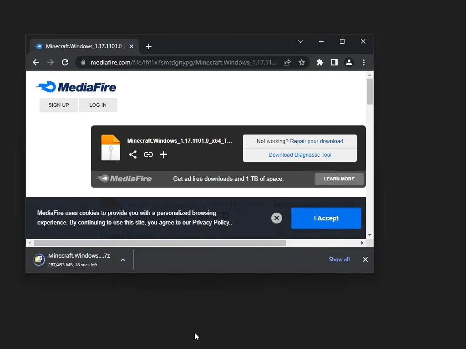This screenshot has width=466, height=349.
Task: Open the Repair your download link
Action: 317,141
